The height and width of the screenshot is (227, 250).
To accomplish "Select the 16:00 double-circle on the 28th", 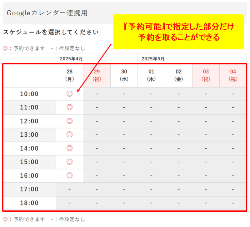I will coord(69,175).
